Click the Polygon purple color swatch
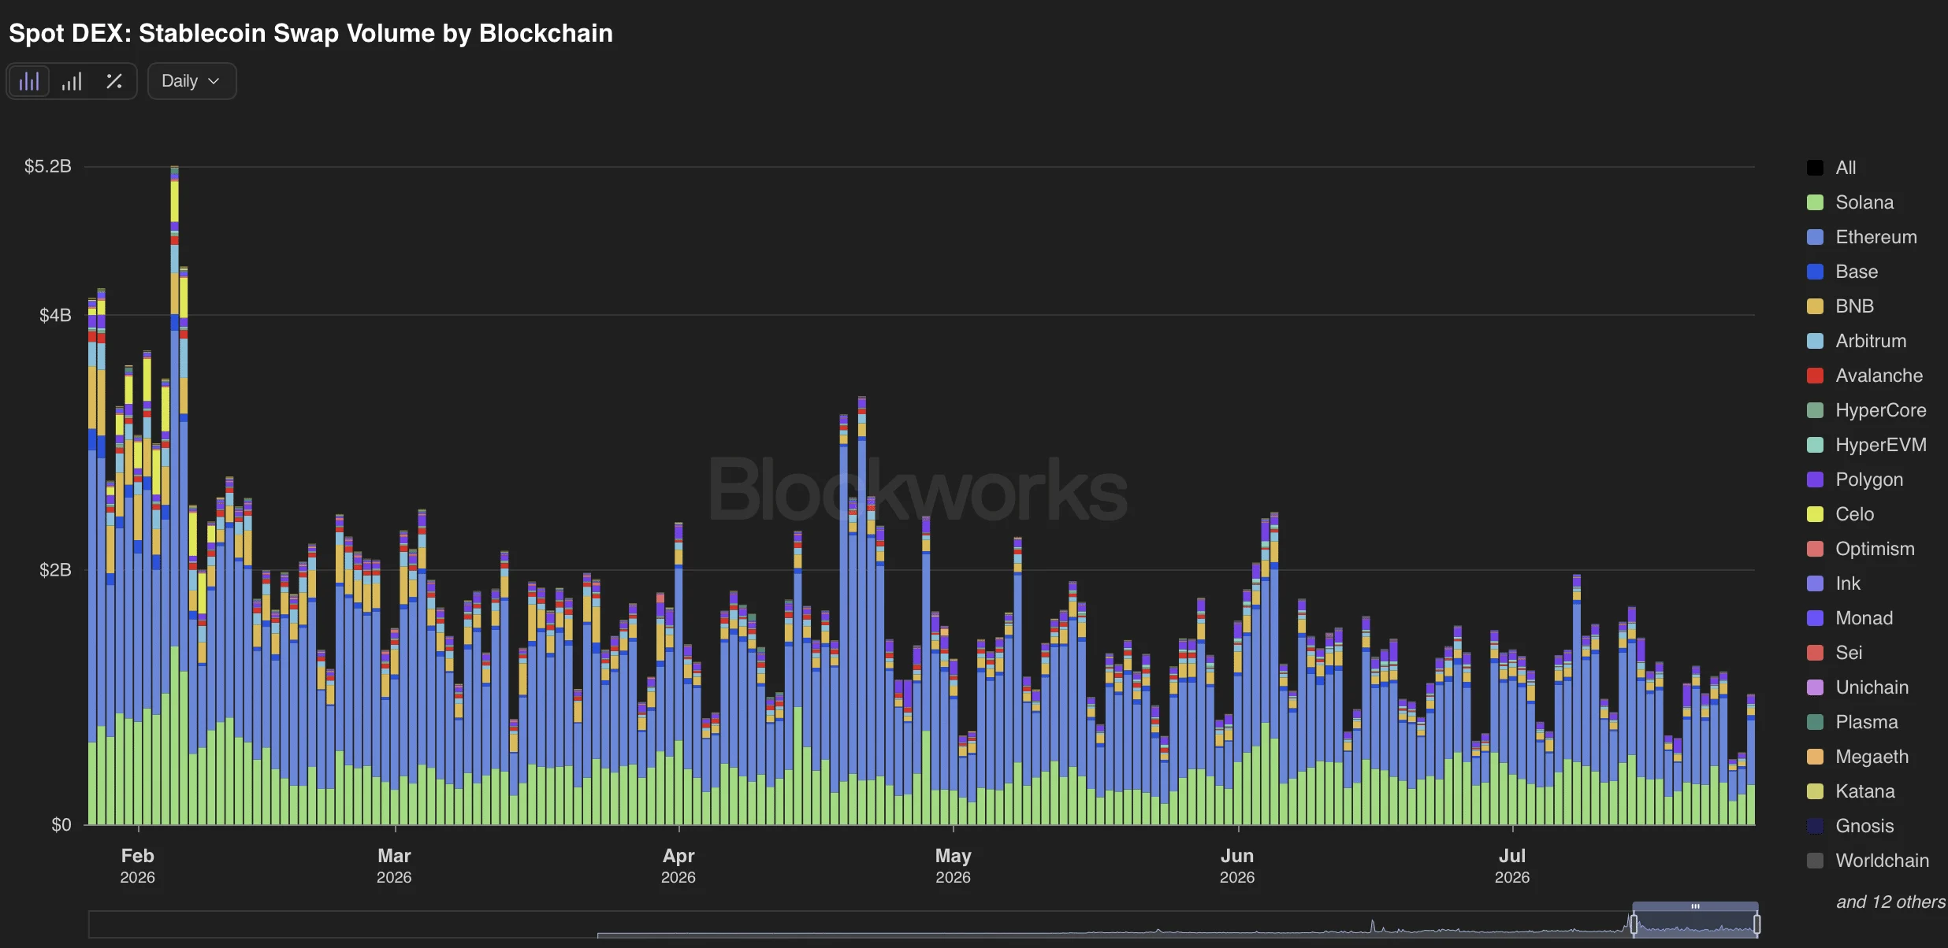Viewport: 1948px width, 948px height. [1815, 480]
